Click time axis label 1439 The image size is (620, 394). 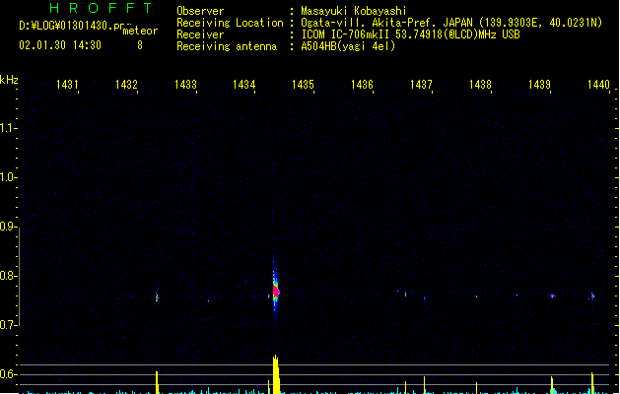[x=539, y=85]
